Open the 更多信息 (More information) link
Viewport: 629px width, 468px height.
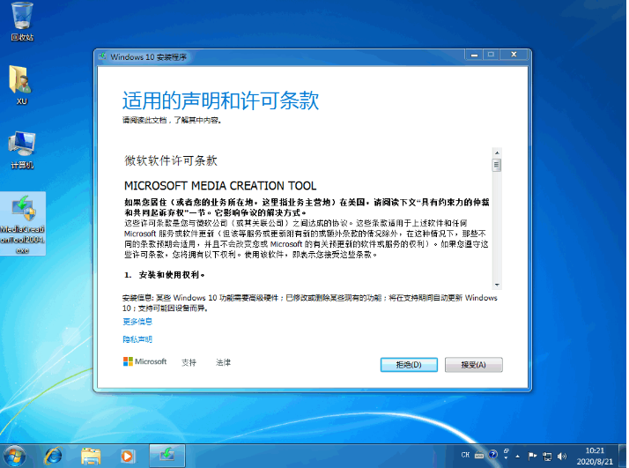pyautogui.click(x=137, y=322)
